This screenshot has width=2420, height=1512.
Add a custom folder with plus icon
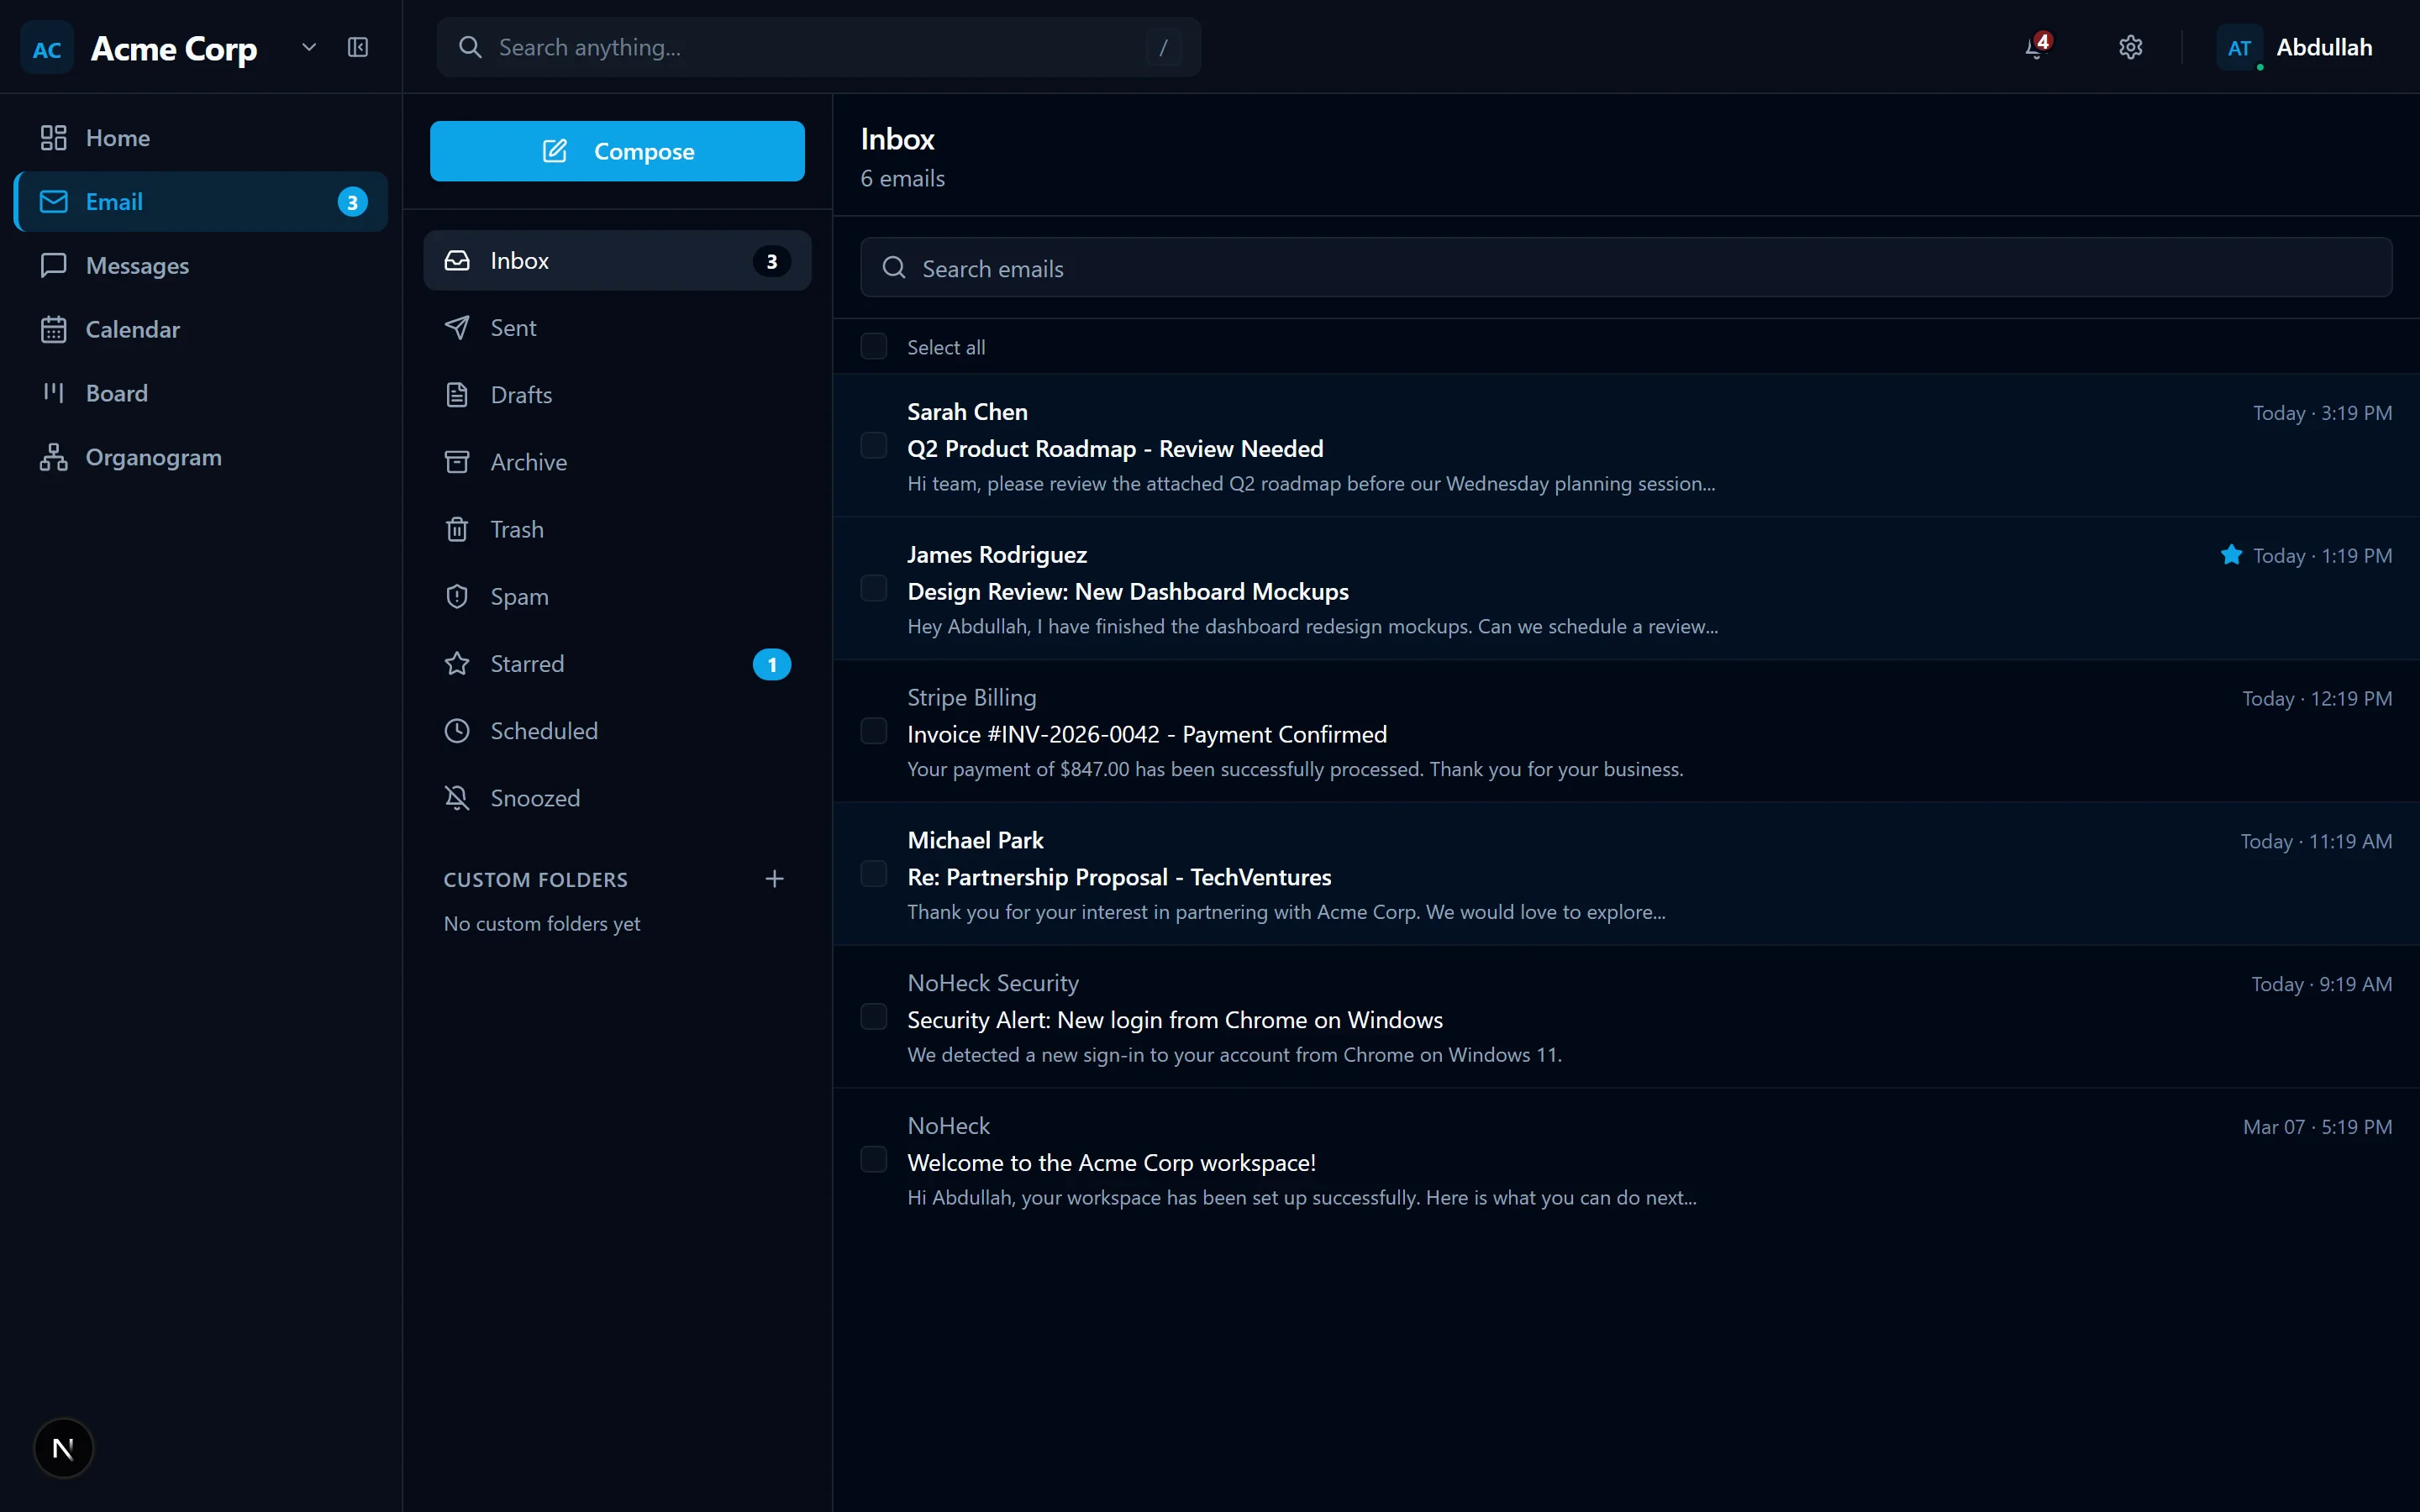[774, 879]
